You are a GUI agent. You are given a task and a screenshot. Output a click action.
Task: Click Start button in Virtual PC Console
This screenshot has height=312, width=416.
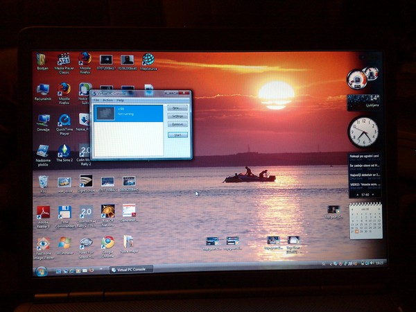[177, 135]
